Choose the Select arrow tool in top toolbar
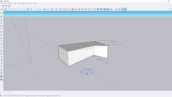172x97 pixels. [x=40, y=9]
